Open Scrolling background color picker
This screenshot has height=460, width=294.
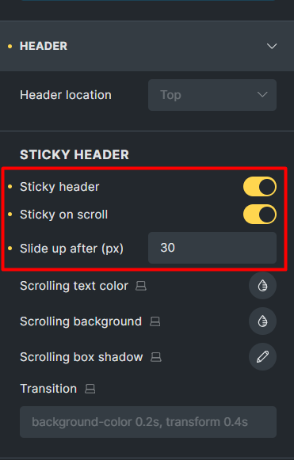[262, 321]
